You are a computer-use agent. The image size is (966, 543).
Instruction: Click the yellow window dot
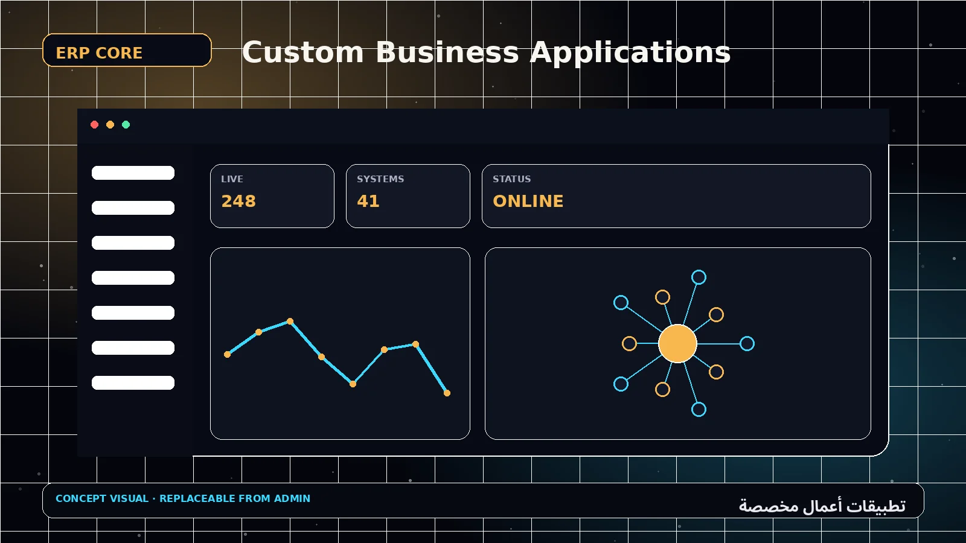[110, 125]
